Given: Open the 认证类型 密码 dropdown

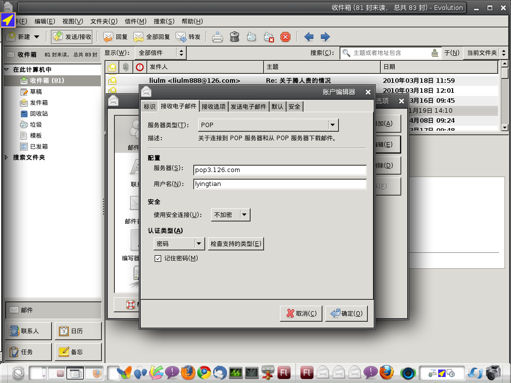Looking at the screenshot, I should [179, 243].
